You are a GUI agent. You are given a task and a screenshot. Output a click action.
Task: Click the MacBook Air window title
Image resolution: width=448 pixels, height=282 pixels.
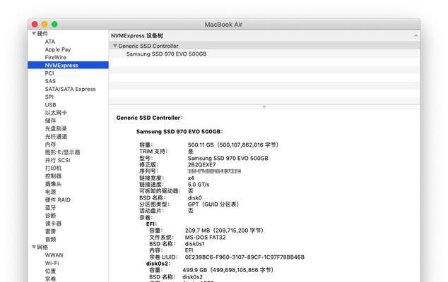(223, 25)
